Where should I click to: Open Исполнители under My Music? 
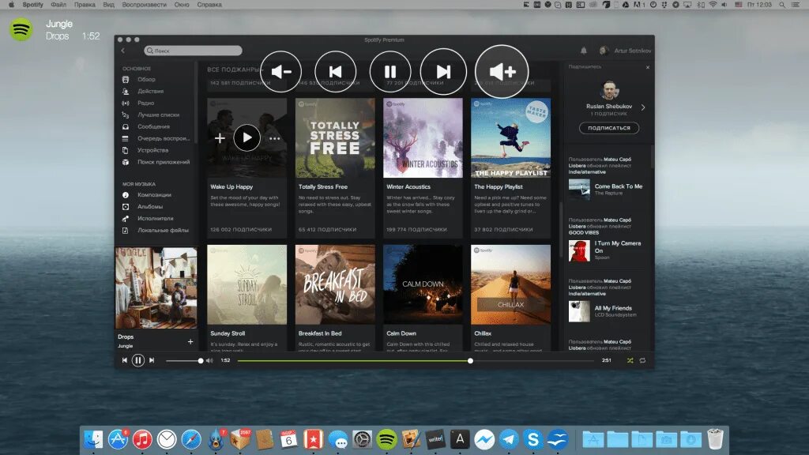(x=156, y=218)
